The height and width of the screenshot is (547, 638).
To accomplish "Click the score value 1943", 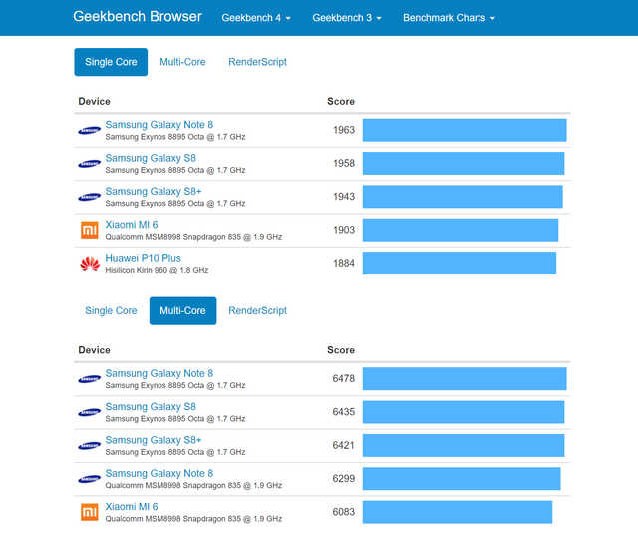I will (x=344, y=197).
